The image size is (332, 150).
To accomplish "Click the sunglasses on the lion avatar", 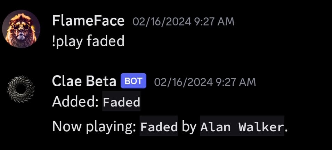I will coord(21,27).
